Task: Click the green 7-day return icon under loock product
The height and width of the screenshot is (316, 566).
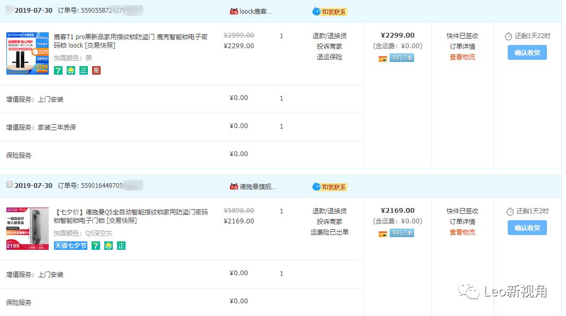Action: point(58,70)
